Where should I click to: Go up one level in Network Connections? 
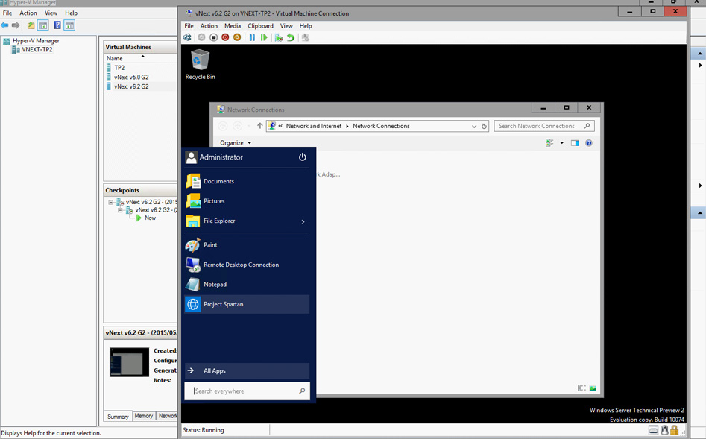click(x=259, y=126)
